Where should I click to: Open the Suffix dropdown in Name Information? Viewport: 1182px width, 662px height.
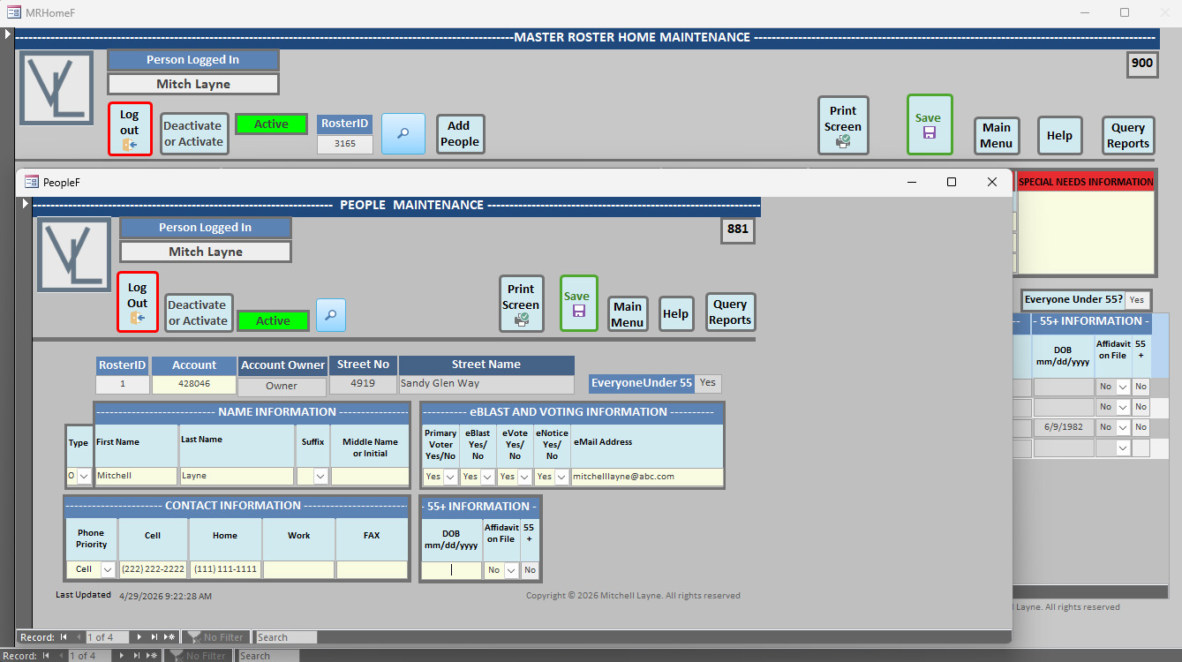pos(320,477)
